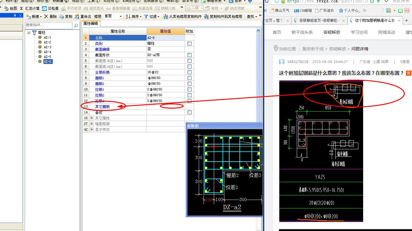Open the 绘图 drawing mode icon
Image resolution: width=412 pixels, height=231 pixels.
pyautogui.click(x=6, y=8)
